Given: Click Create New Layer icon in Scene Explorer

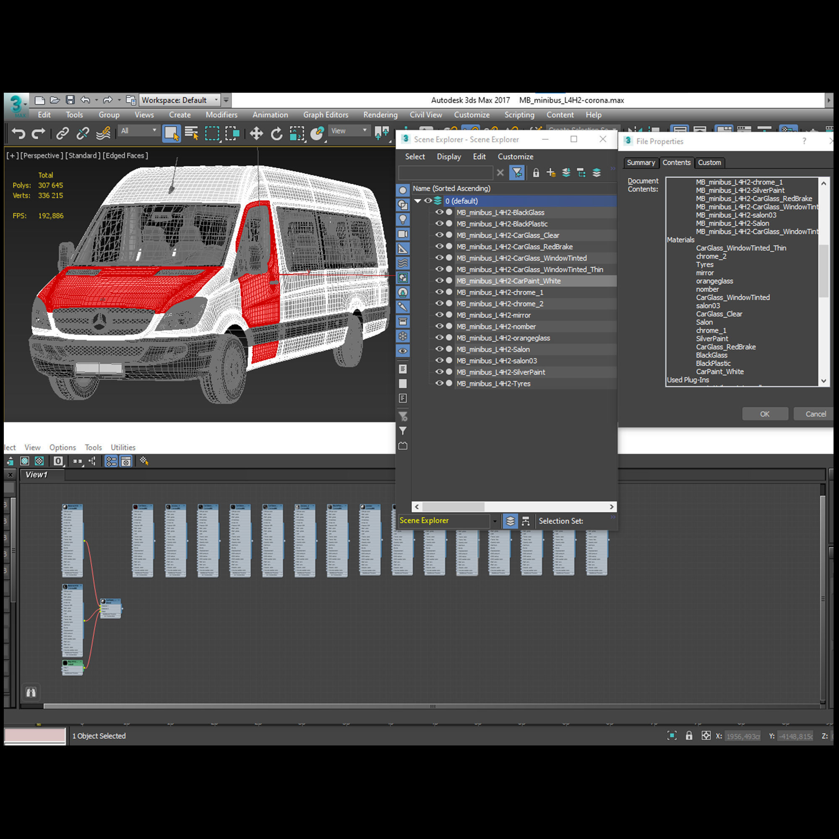Looking at the screenshot, I should coord(551,173).
